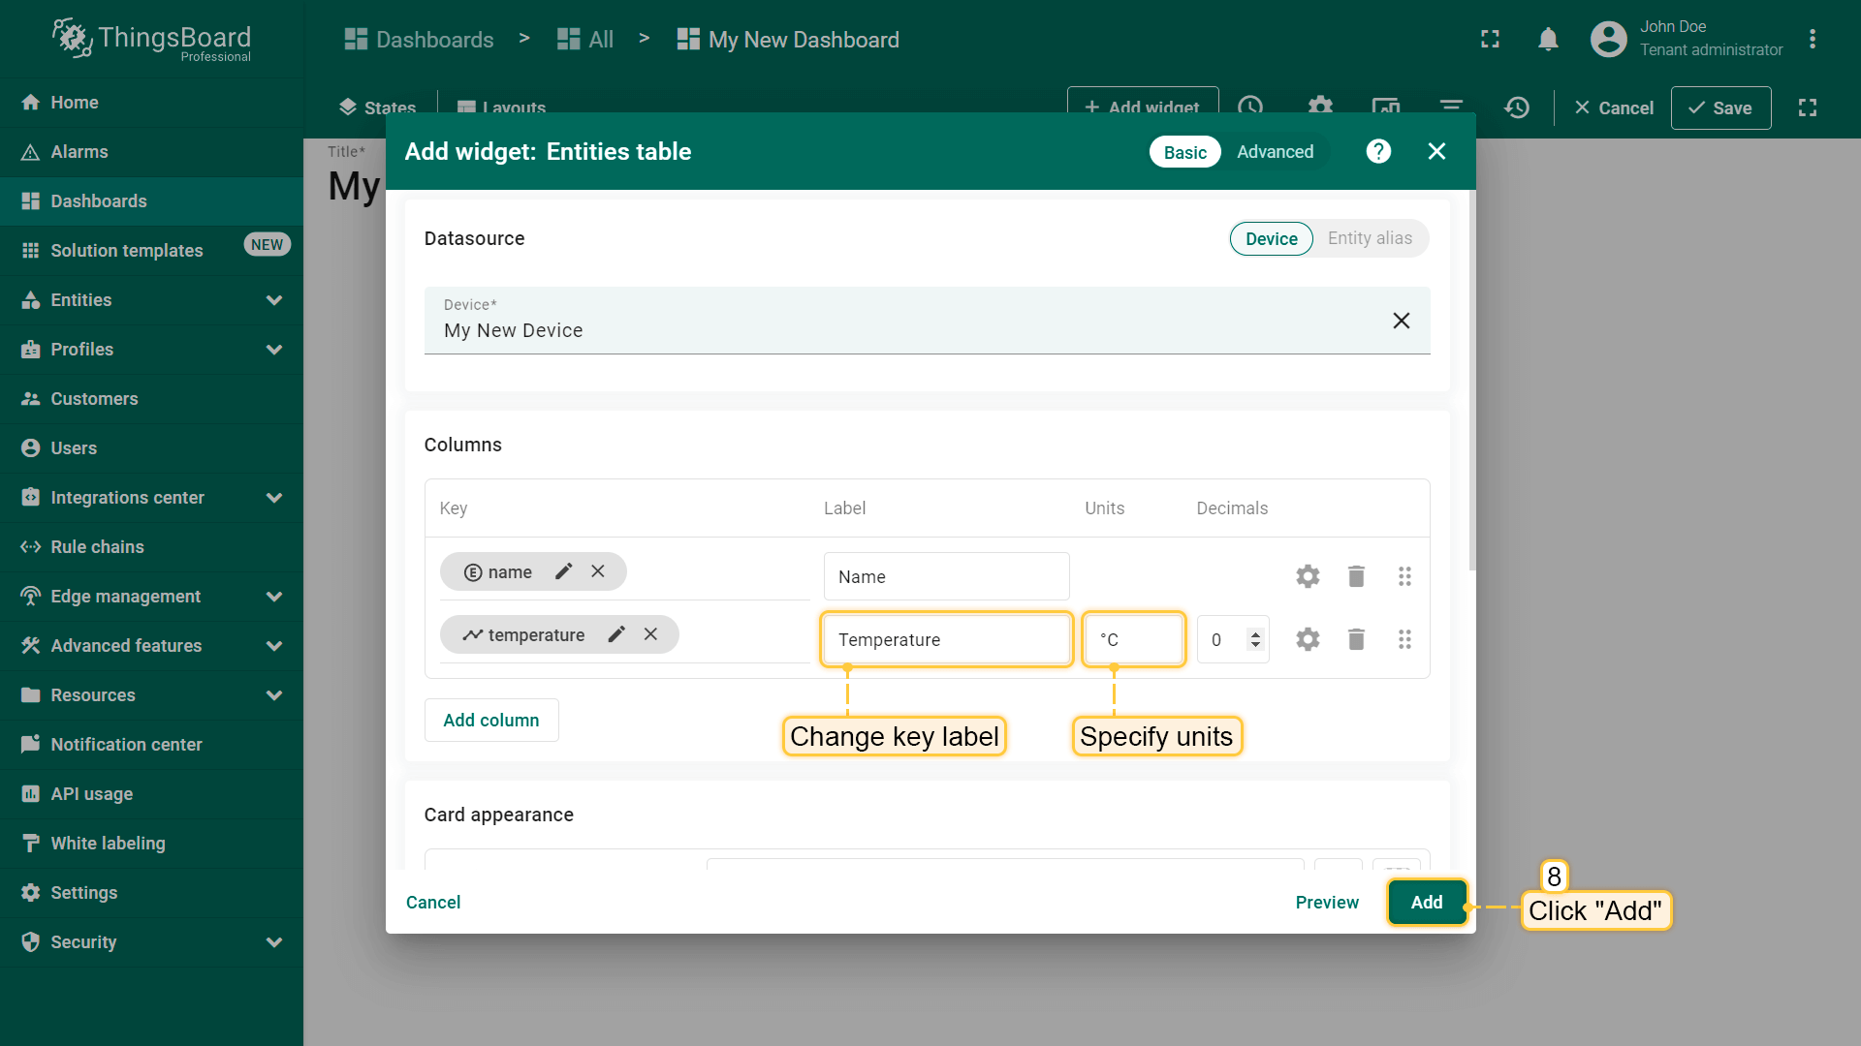1861x1046 pixels.
Task: Open settings gear for temperature column
Action: click(x=1308, y=639)
